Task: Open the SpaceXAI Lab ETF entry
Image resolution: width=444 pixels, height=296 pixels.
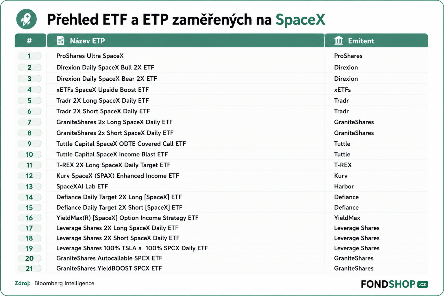Action: tap(82, 186)
